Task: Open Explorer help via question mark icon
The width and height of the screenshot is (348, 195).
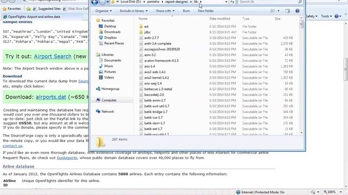Action: tap(297, 11)
